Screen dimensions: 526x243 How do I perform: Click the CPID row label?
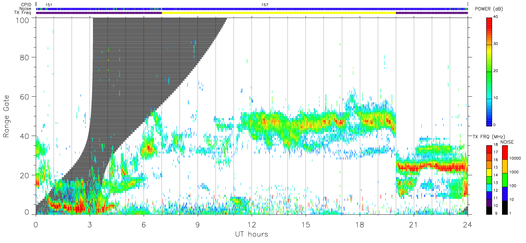click(27, 4)
